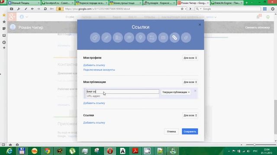
Task: Click the lock security badge in the address bar
Action: click(x=60, y=9)
